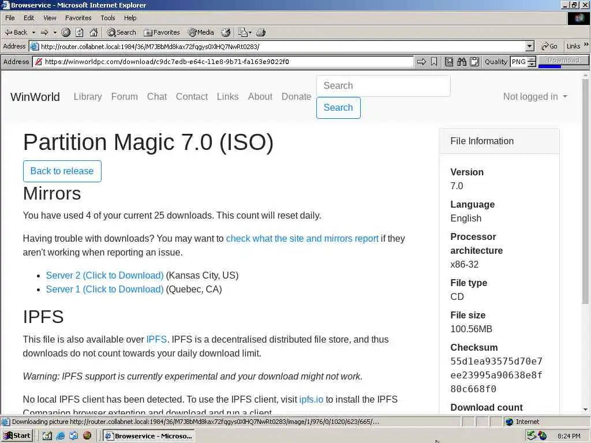Refresh the page with the Refresh icon
This screenshot has height=443, width=591.
(79, 32)
